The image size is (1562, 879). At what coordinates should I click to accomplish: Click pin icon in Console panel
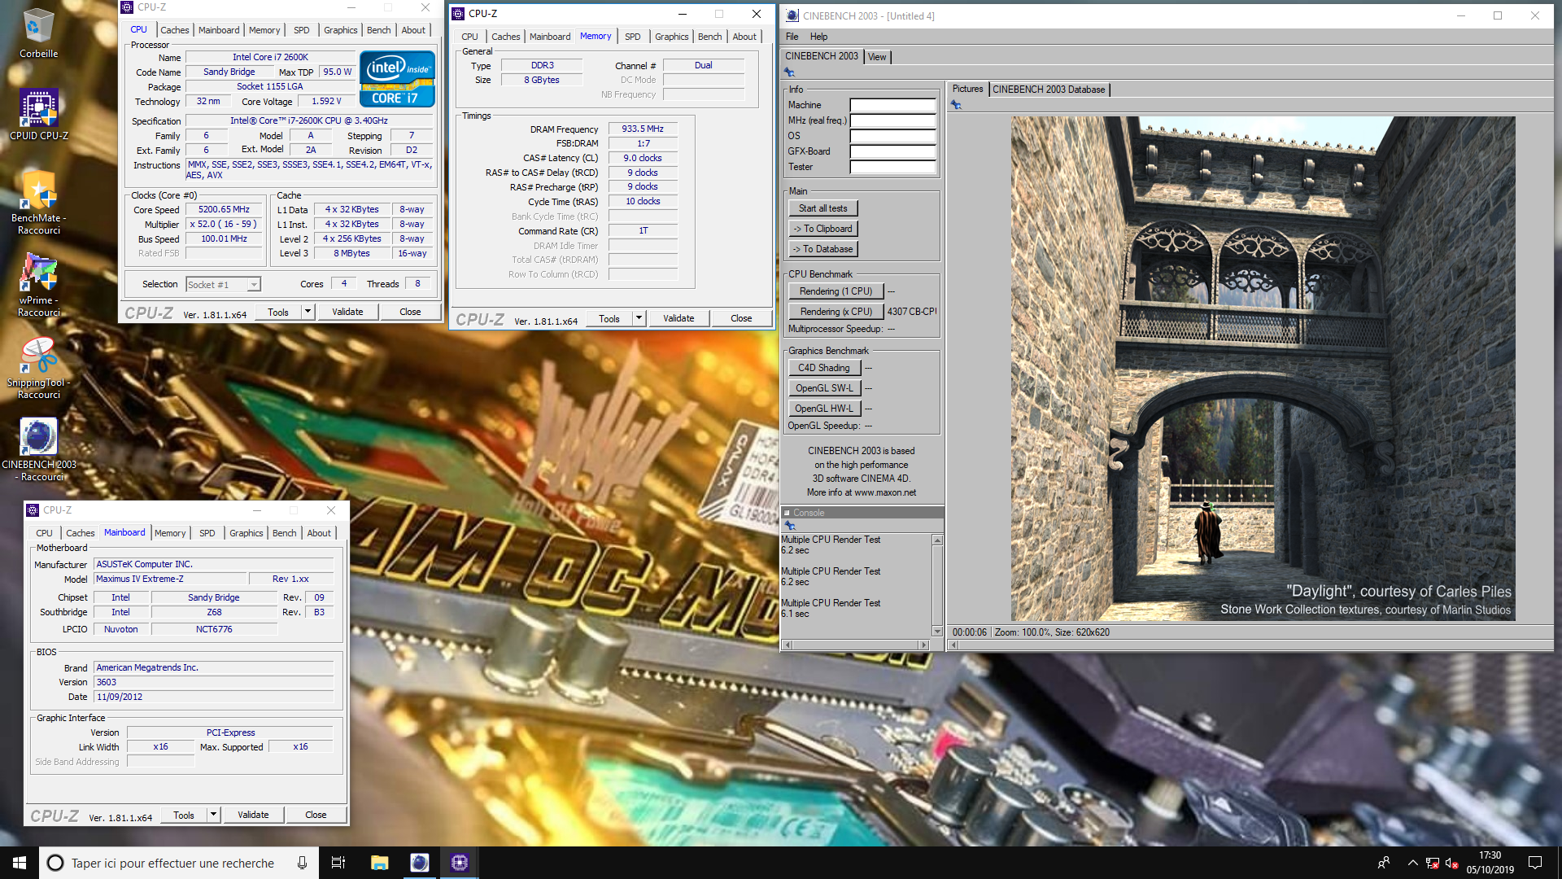[789, 526]
